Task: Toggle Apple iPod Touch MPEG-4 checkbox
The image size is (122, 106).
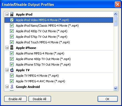Action: [12, 42]
